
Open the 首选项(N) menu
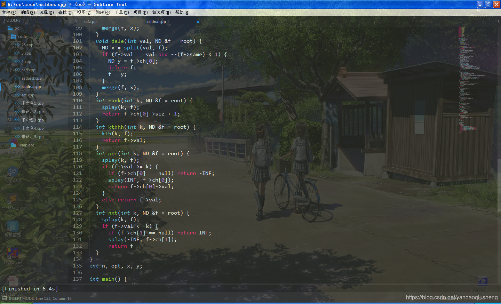click(x=161, y=13)
